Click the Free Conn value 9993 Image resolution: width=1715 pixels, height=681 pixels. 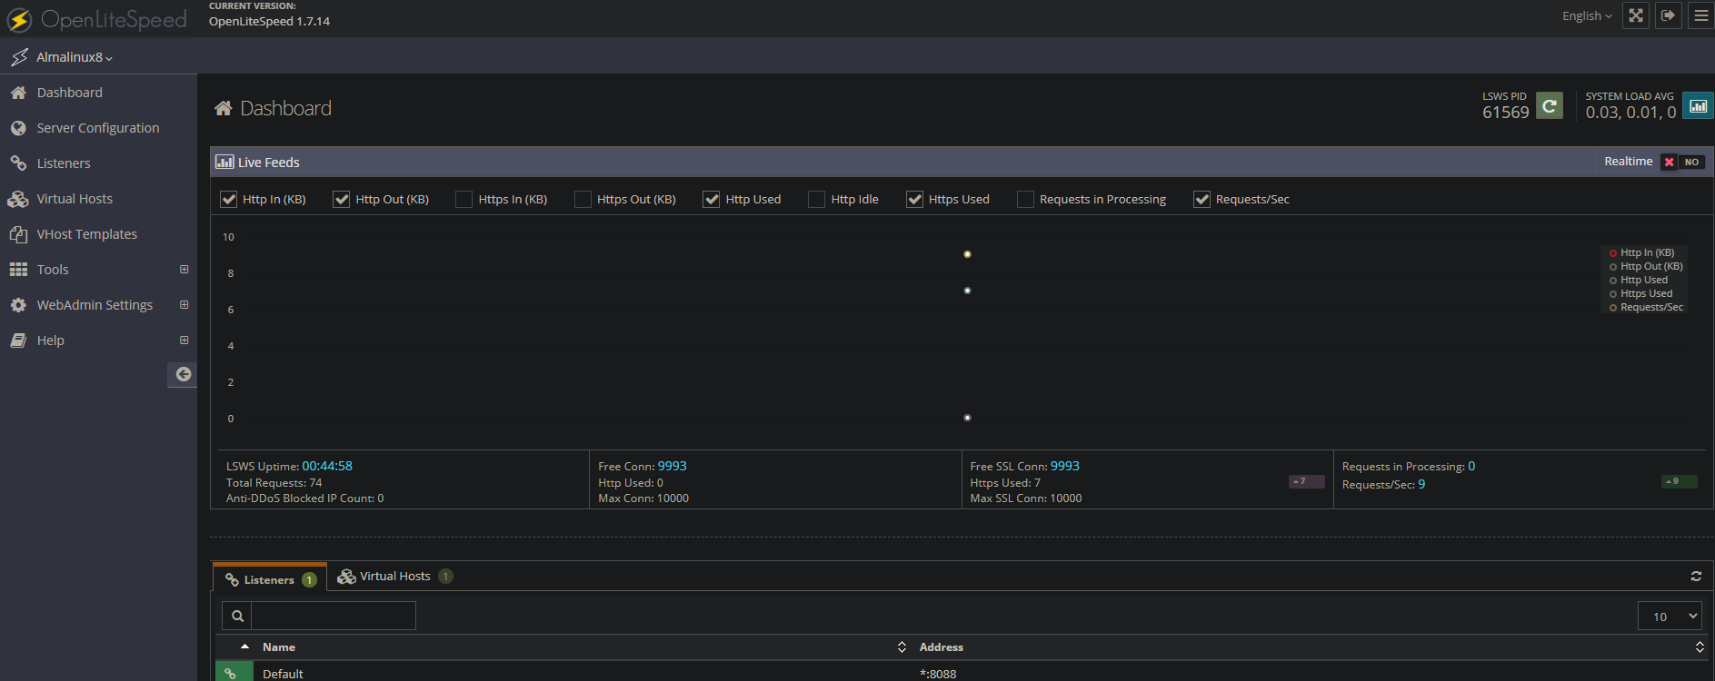pyautogui.click(x=673, y=466)
